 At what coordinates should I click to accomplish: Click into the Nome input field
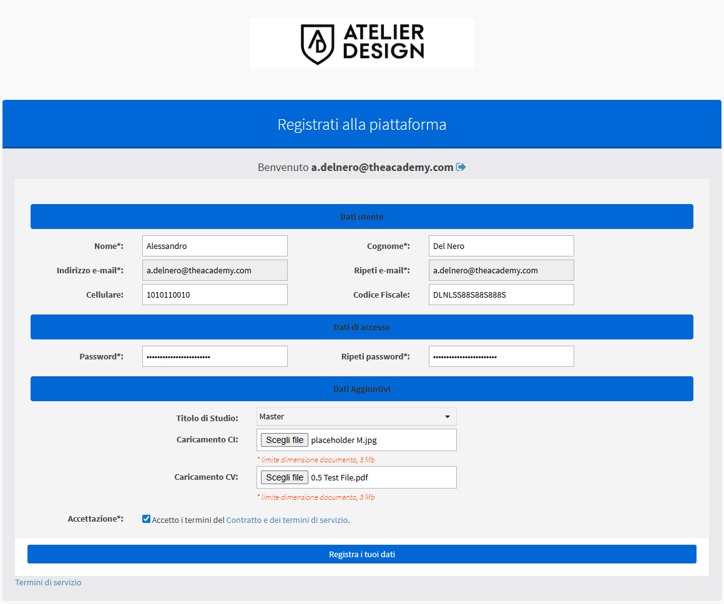[x=215, y=246]
